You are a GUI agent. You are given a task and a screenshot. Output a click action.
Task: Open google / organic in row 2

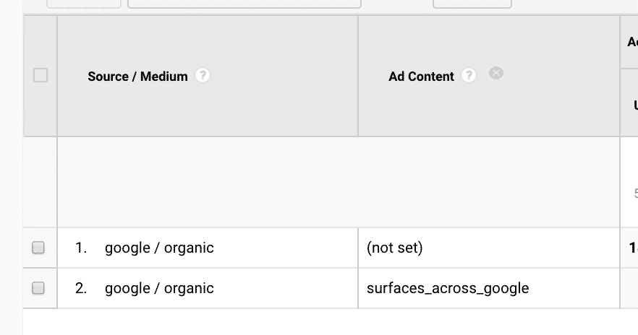pyautogui.click(x=159, y=288)
